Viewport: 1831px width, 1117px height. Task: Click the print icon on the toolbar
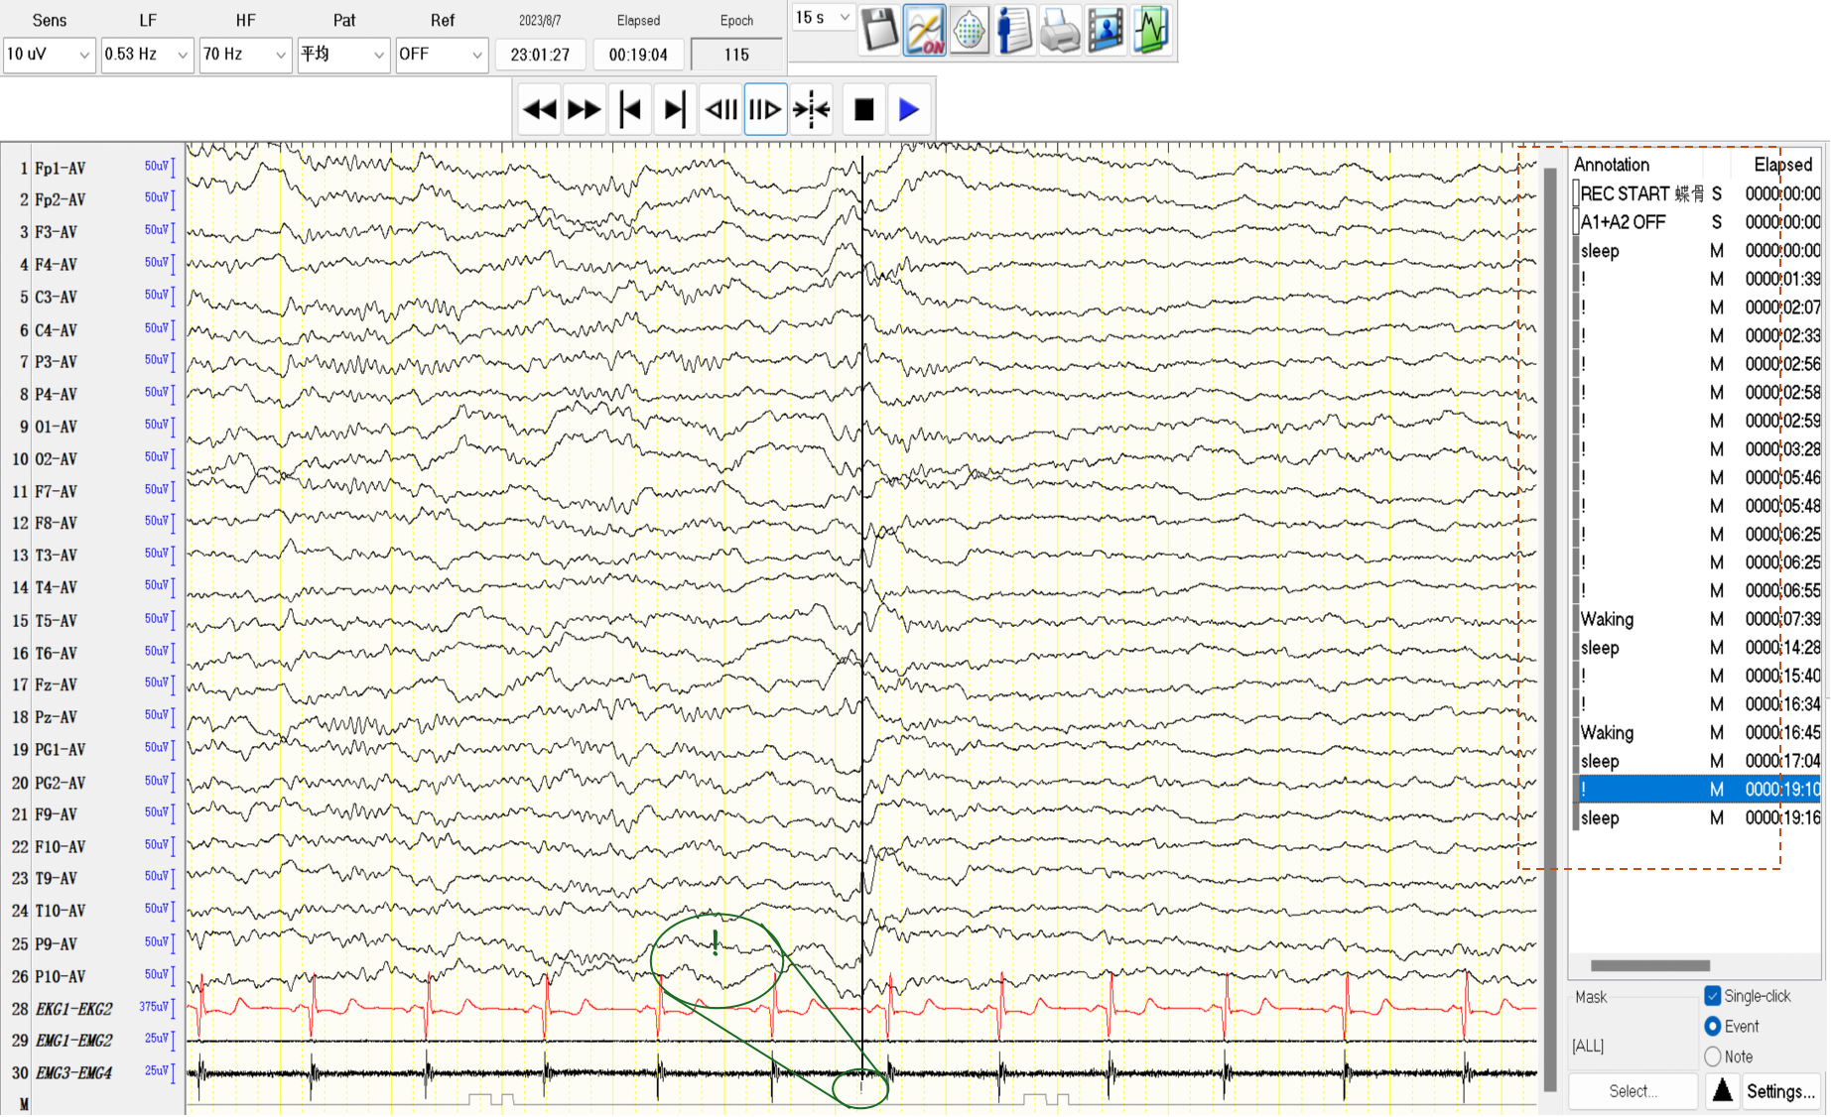[1060, 30]
